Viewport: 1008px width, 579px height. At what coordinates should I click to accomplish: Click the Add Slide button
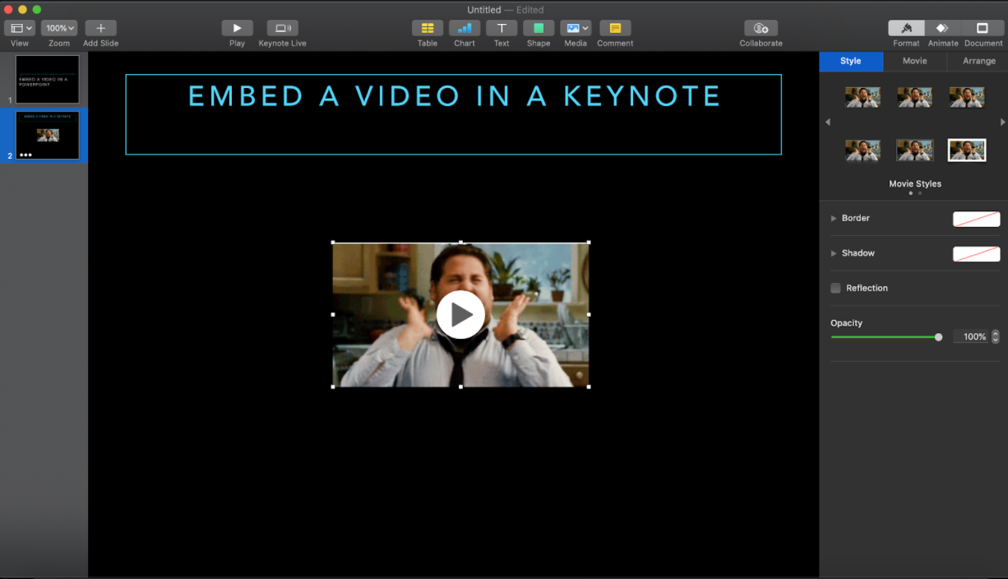(100, 28)
